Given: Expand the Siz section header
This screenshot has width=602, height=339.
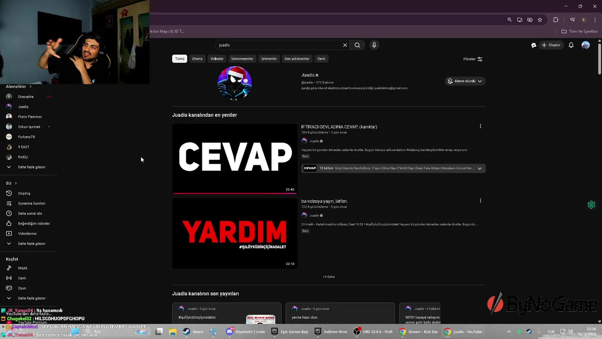Looking at the screenshot, I should (x=11, y=183).
